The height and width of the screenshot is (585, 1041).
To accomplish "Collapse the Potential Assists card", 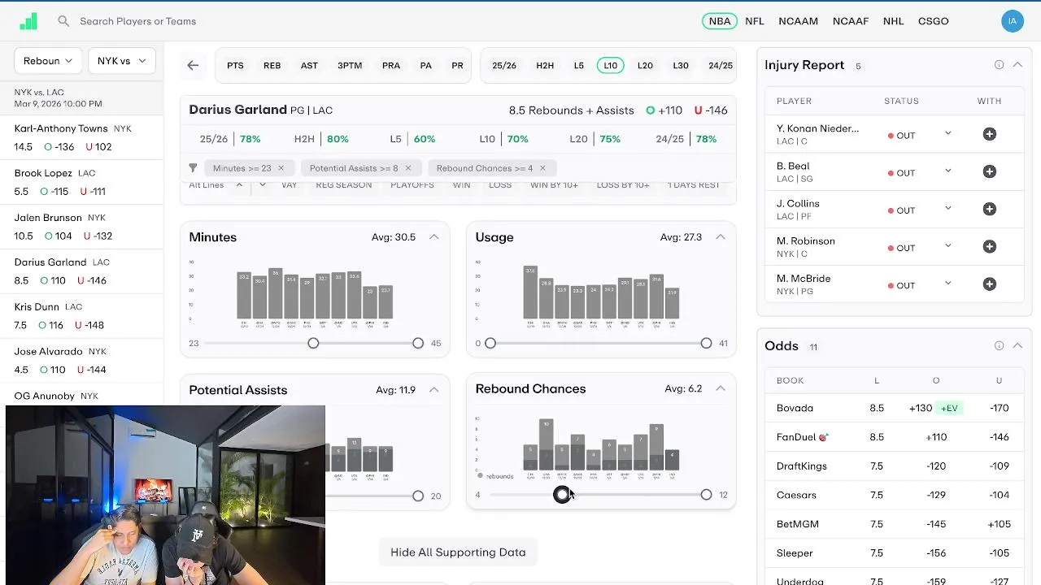I will coord(434,390).
